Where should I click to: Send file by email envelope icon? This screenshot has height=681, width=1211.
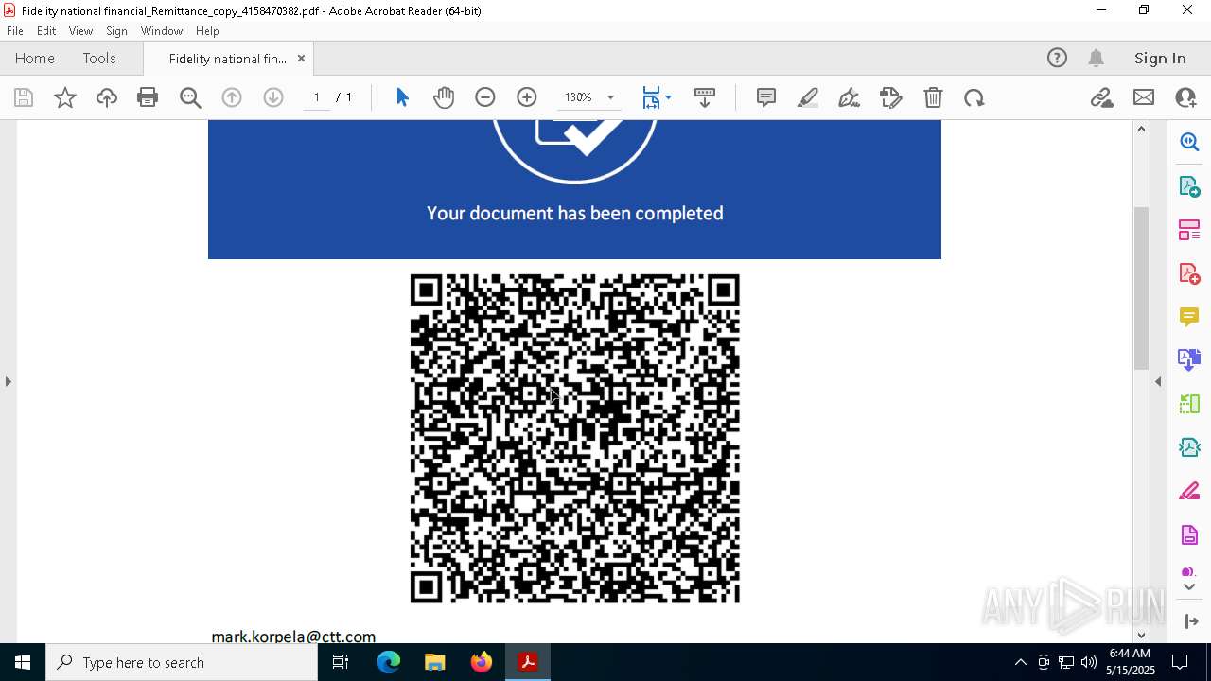[x=1144, y=97]
